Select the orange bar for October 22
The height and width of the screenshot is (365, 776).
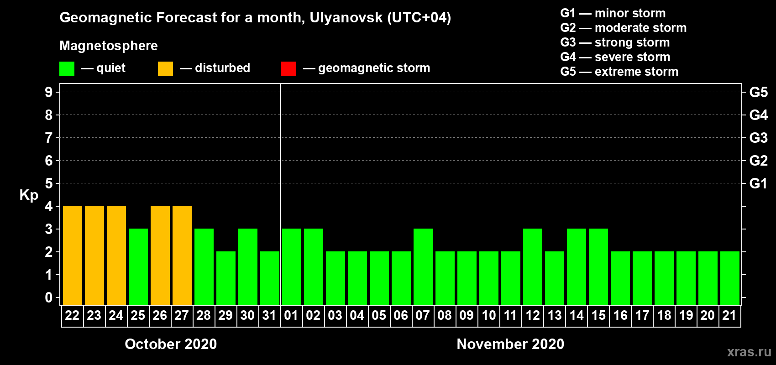coord(73,255)
